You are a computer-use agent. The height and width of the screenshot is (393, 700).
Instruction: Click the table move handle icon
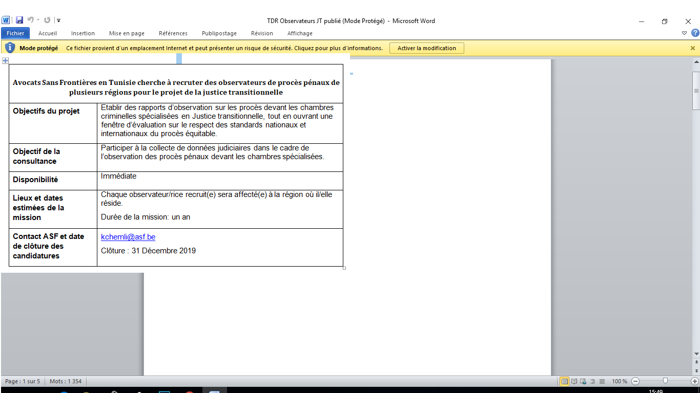coord(5,61)
